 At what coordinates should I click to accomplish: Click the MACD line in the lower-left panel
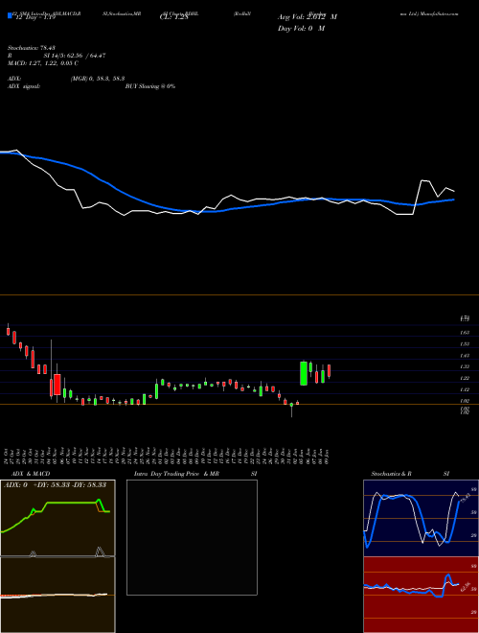pos(55,596)
